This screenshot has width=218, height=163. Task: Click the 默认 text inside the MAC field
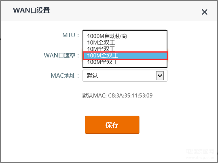click(93, 76)
